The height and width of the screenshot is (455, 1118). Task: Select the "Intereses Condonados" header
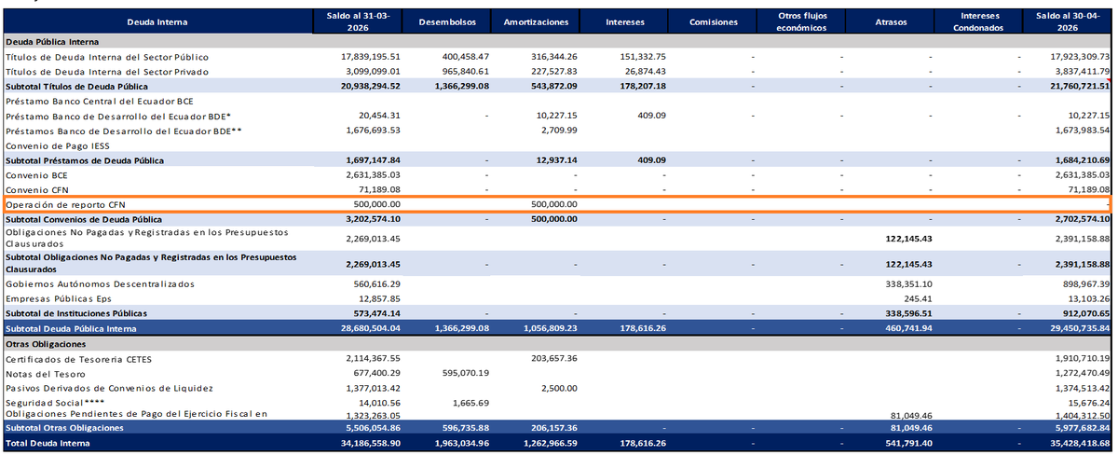(978, 21)
